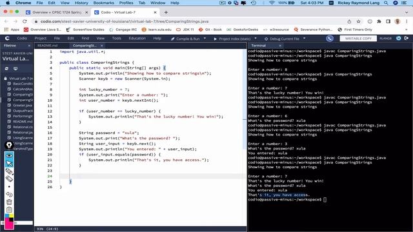Screen dimensions: 413x232
Task: Click the Chrome share icon in address bar
Action: click(x=349, y=21)
